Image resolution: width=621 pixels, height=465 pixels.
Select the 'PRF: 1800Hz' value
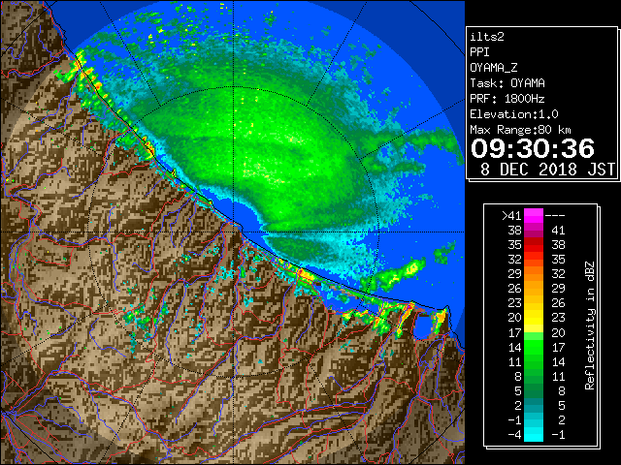(507, 99)
